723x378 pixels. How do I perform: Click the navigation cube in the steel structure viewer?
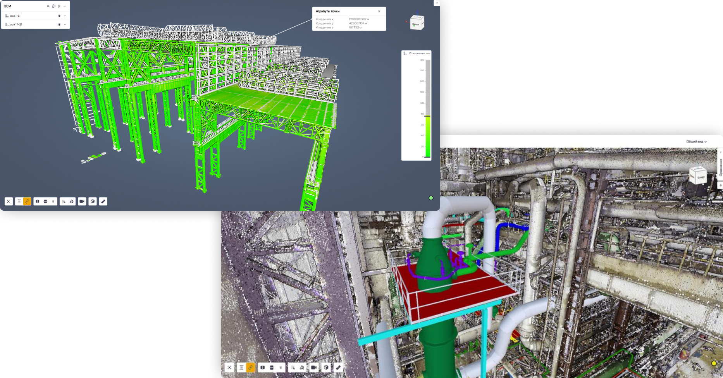(417, 23)
